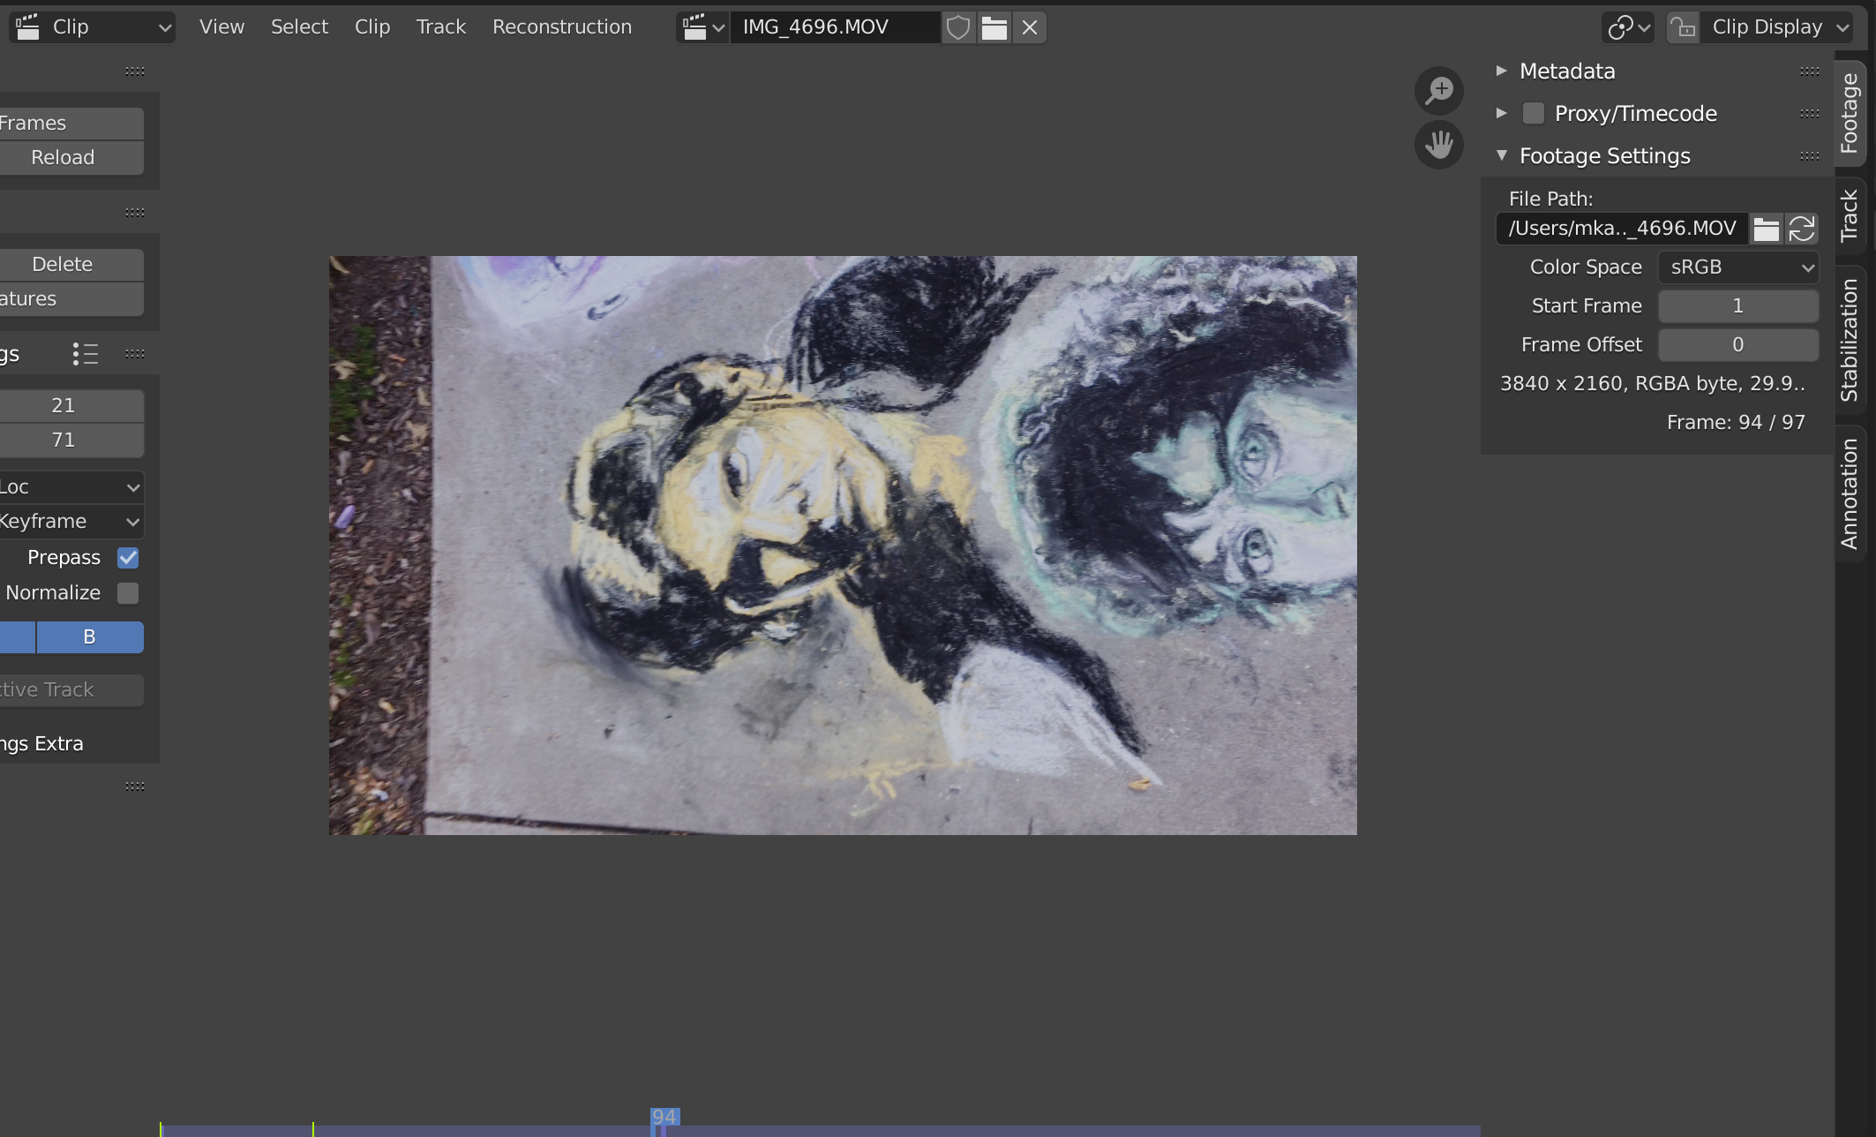The height and width of the screenshot is (1137, 1876).
Task: Open the Clip menu next to Select
Action: pos(372,27)
